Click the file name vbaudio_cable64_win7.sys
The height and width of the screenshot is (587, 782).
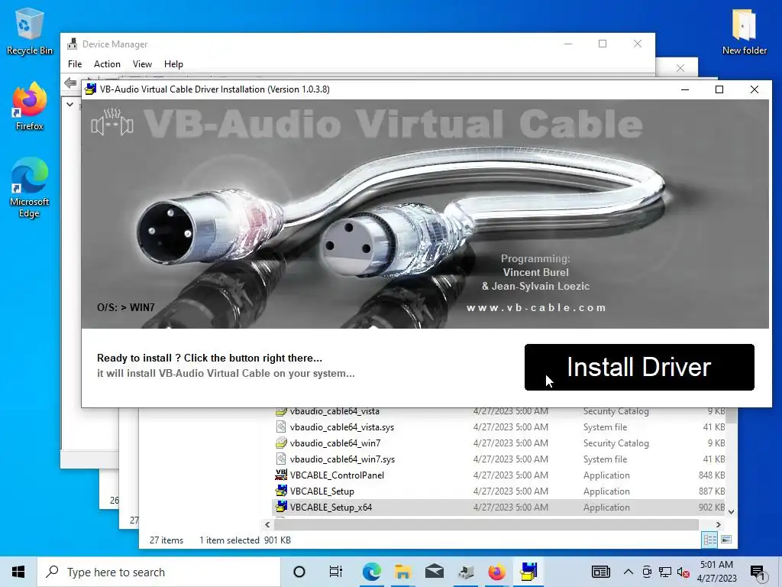(342, 459)
